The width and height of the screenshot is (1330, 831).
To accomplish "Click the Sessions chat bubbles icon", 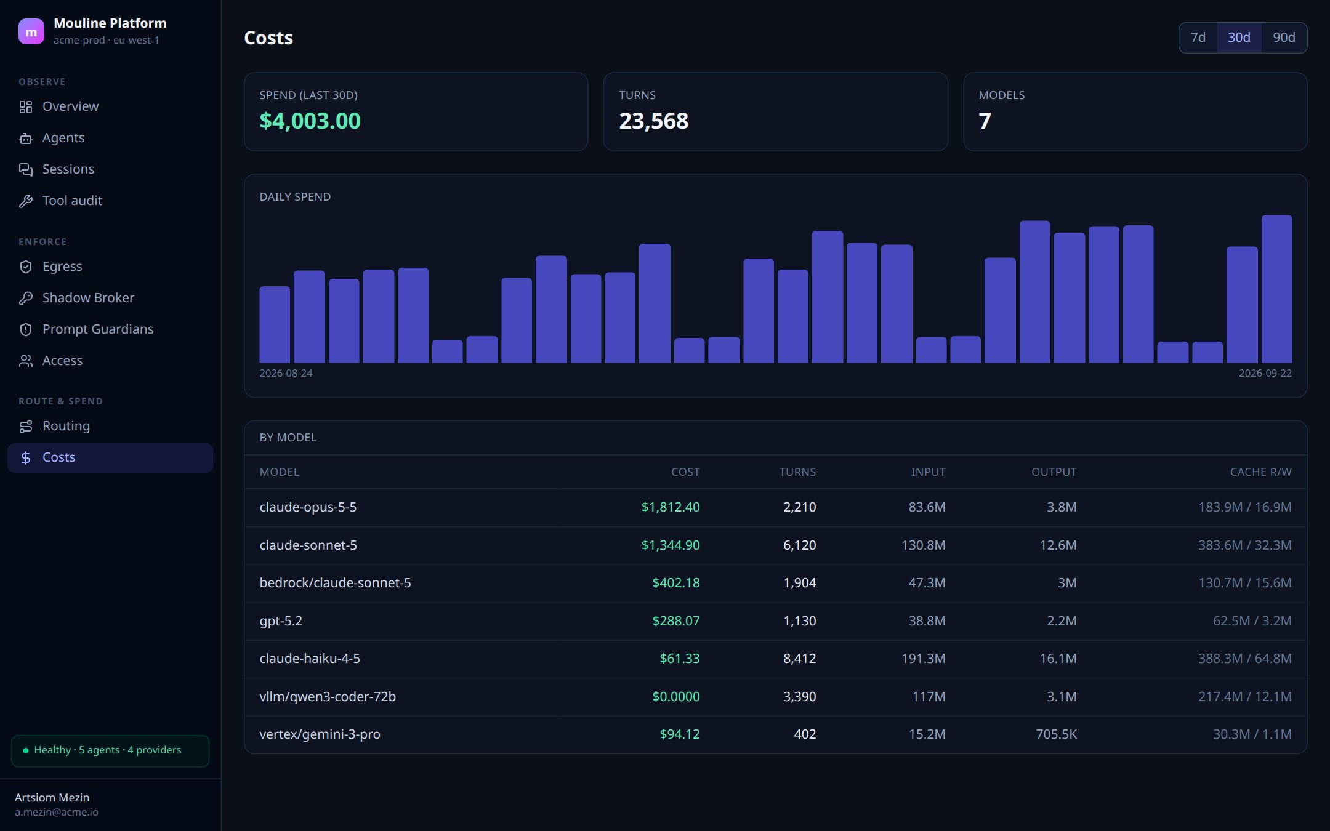I will tap(26, 170).
